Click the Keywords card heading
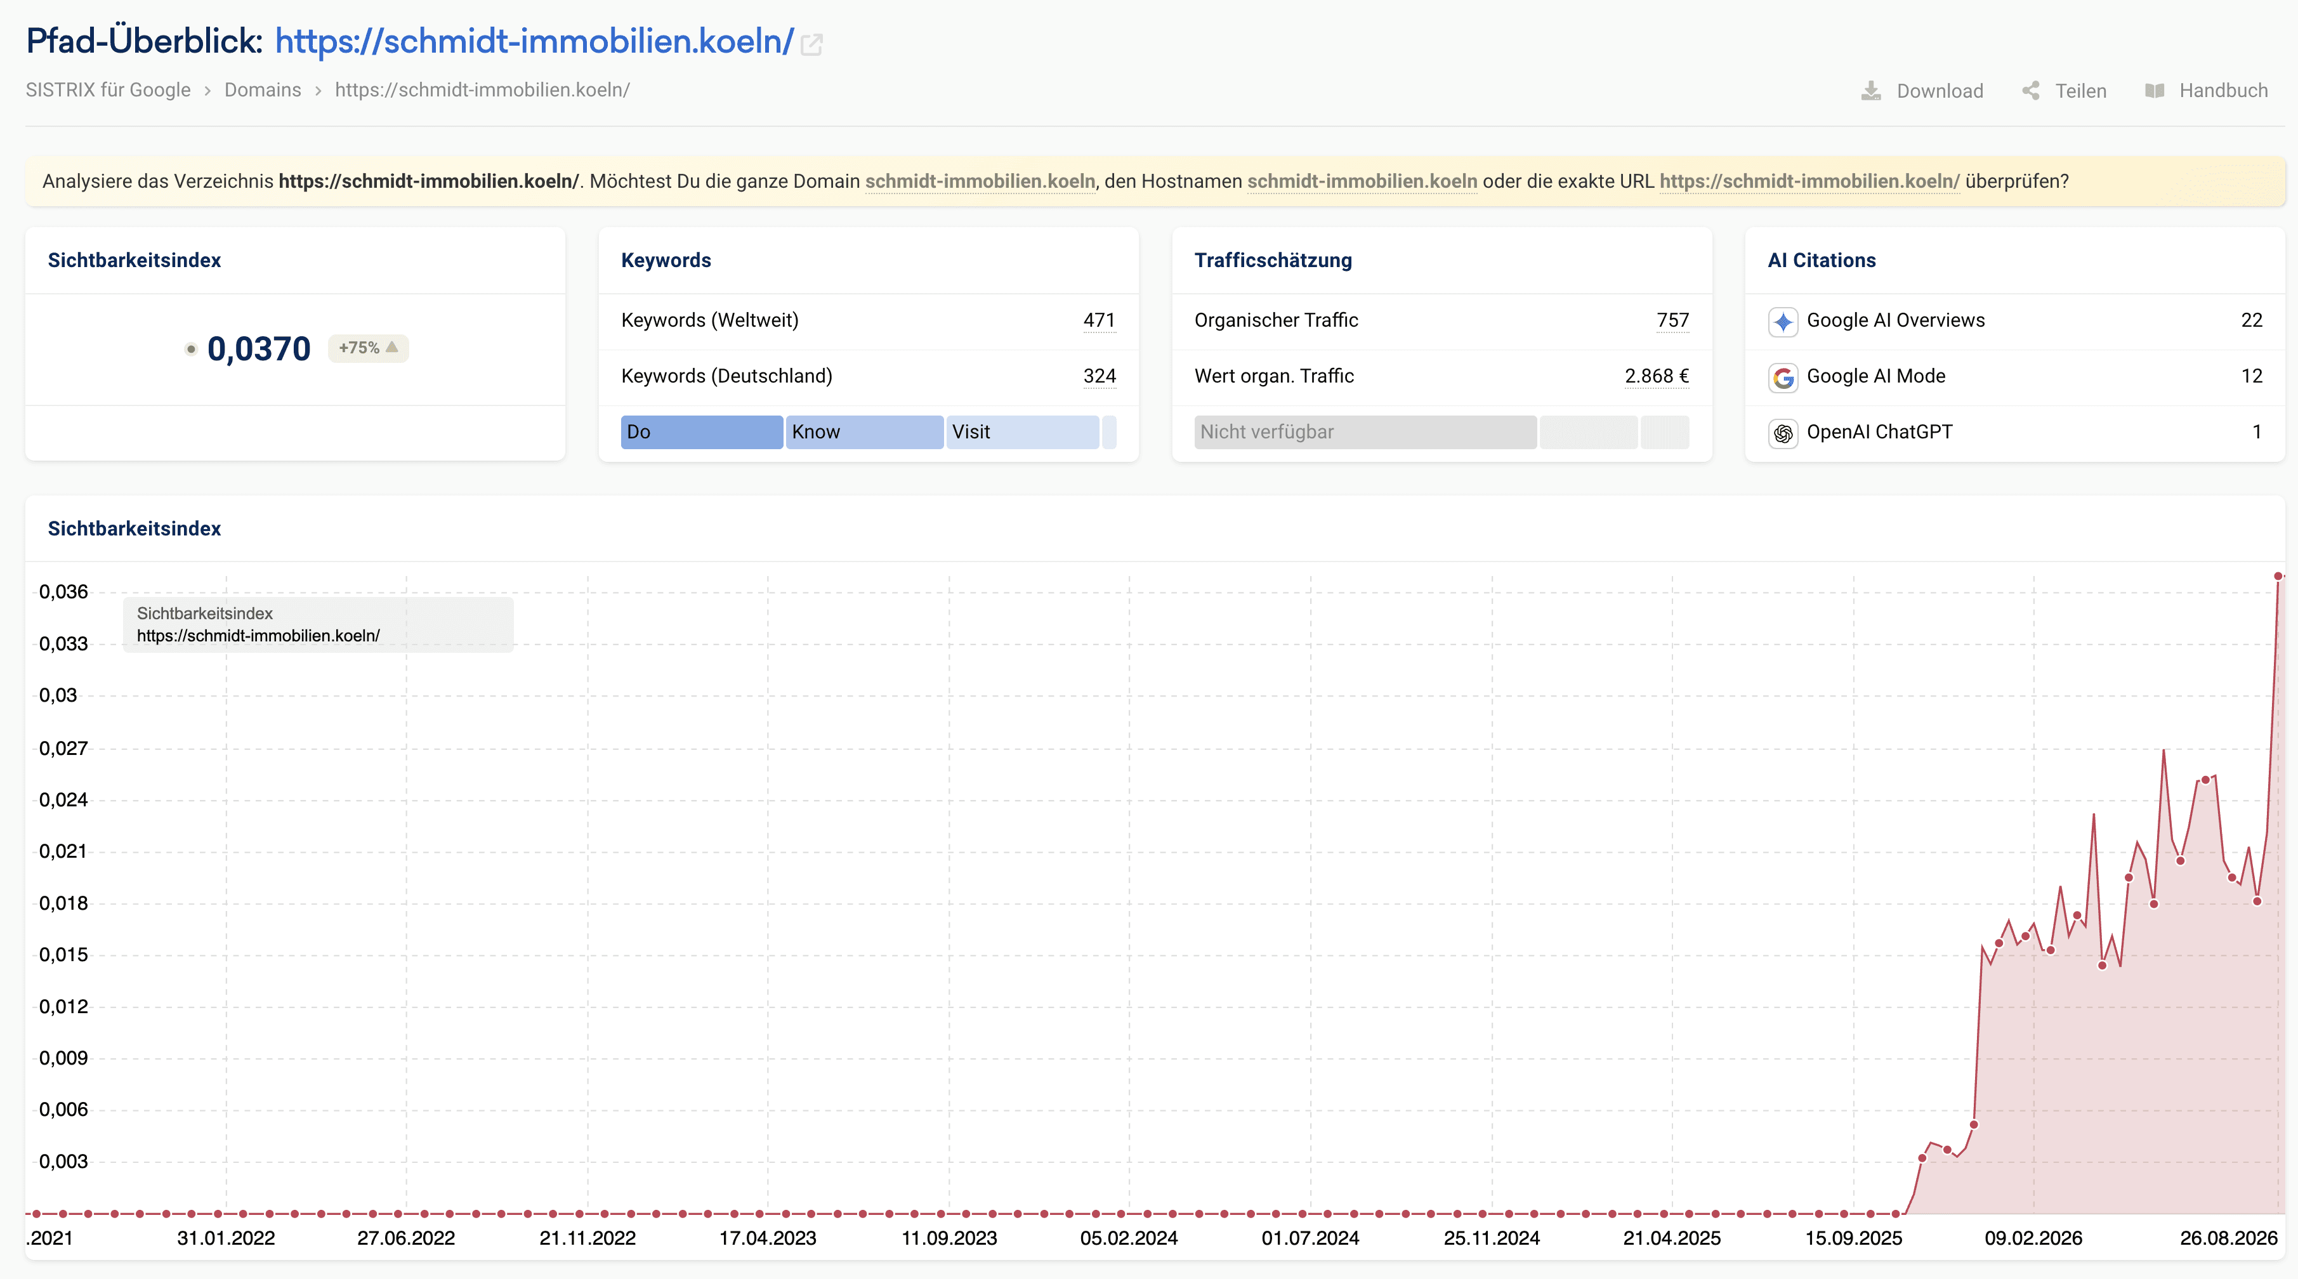 (x=666, y=261)
